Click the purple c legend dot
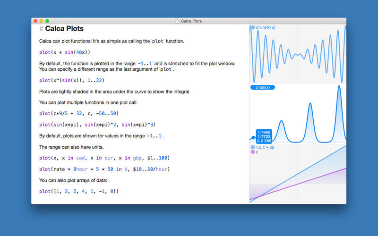The image size is (378, 236). 253,152
